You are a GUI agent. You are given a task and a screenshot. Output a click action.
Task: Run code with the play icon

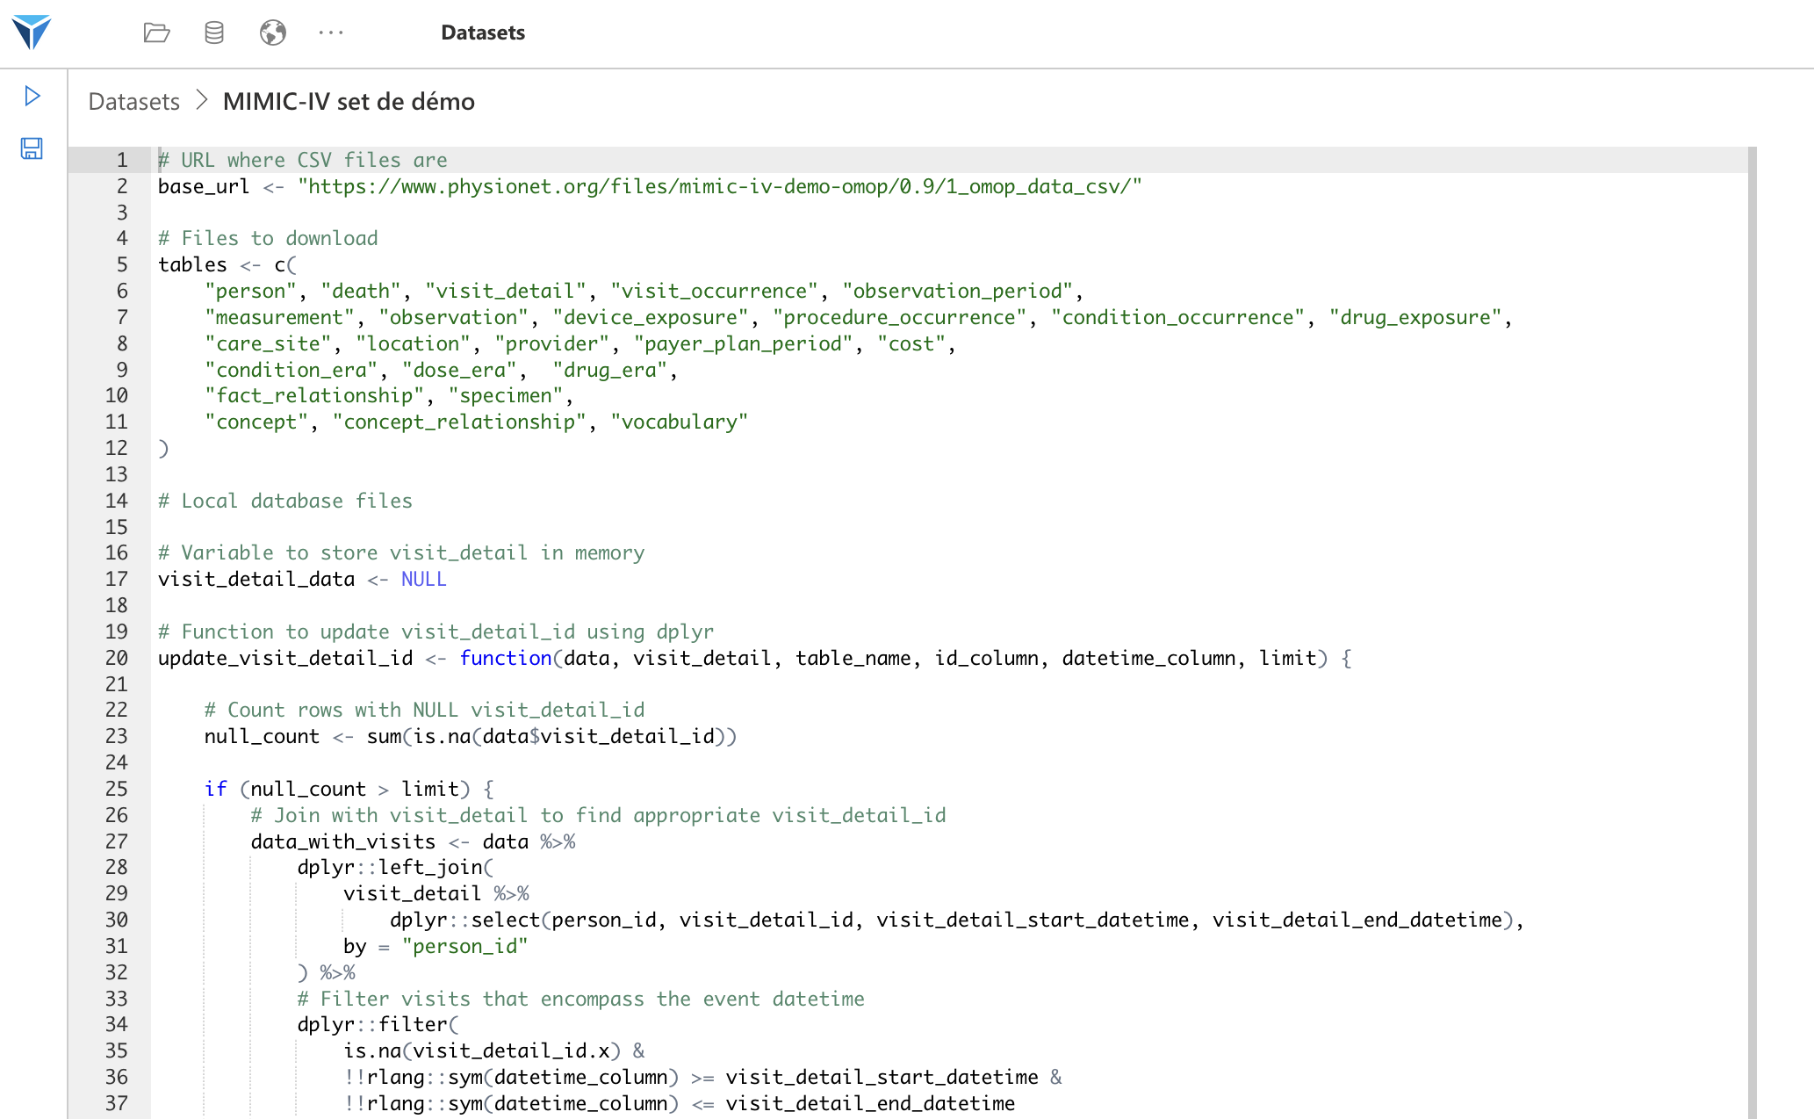pyautogui.click(x=32, y=96)
